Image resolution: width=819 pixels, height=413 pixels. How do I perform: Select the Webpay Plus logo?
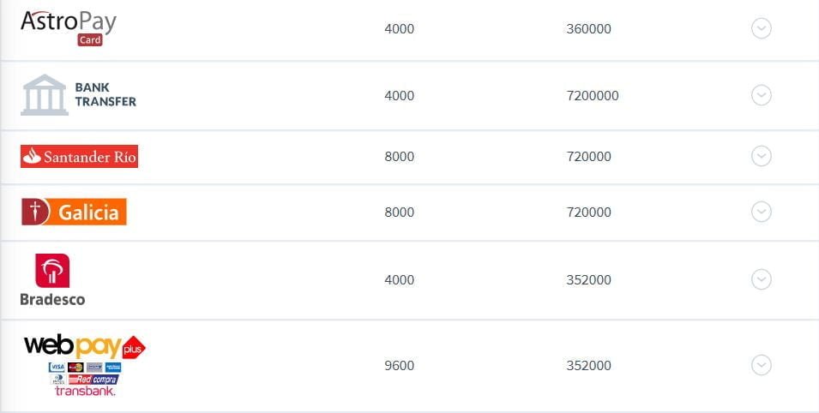(x=84, y=346)
